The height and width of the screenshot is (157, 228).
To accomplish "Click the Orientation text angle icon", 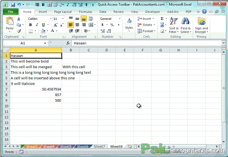I will coord(86,31).
